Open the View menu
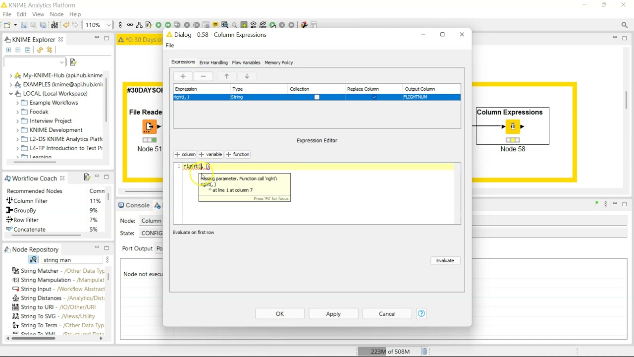 tap(38, 14)
